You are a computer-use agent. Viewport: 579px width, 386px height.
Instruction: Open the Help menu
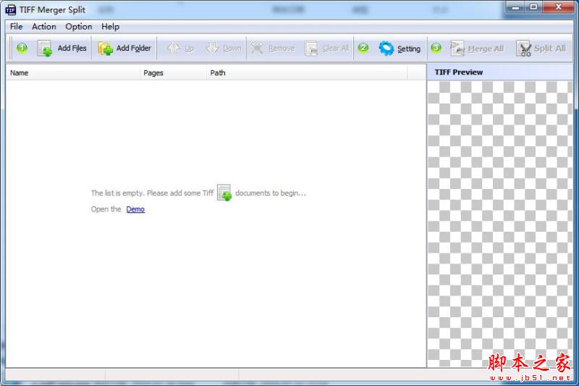(x=111, y=27)
